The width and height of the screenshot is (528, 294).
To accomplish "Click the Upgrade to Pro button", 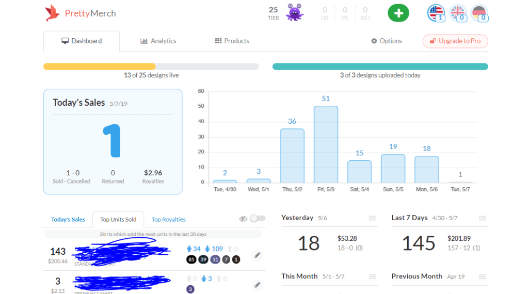I will (455, 41).
